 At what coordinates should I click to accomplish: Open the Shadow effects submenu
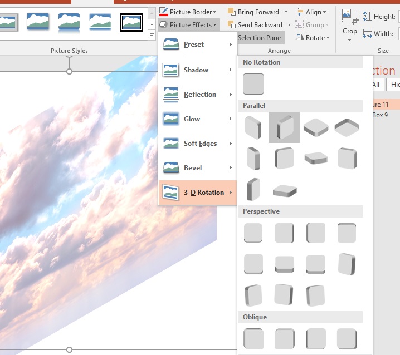coord(198,70)
